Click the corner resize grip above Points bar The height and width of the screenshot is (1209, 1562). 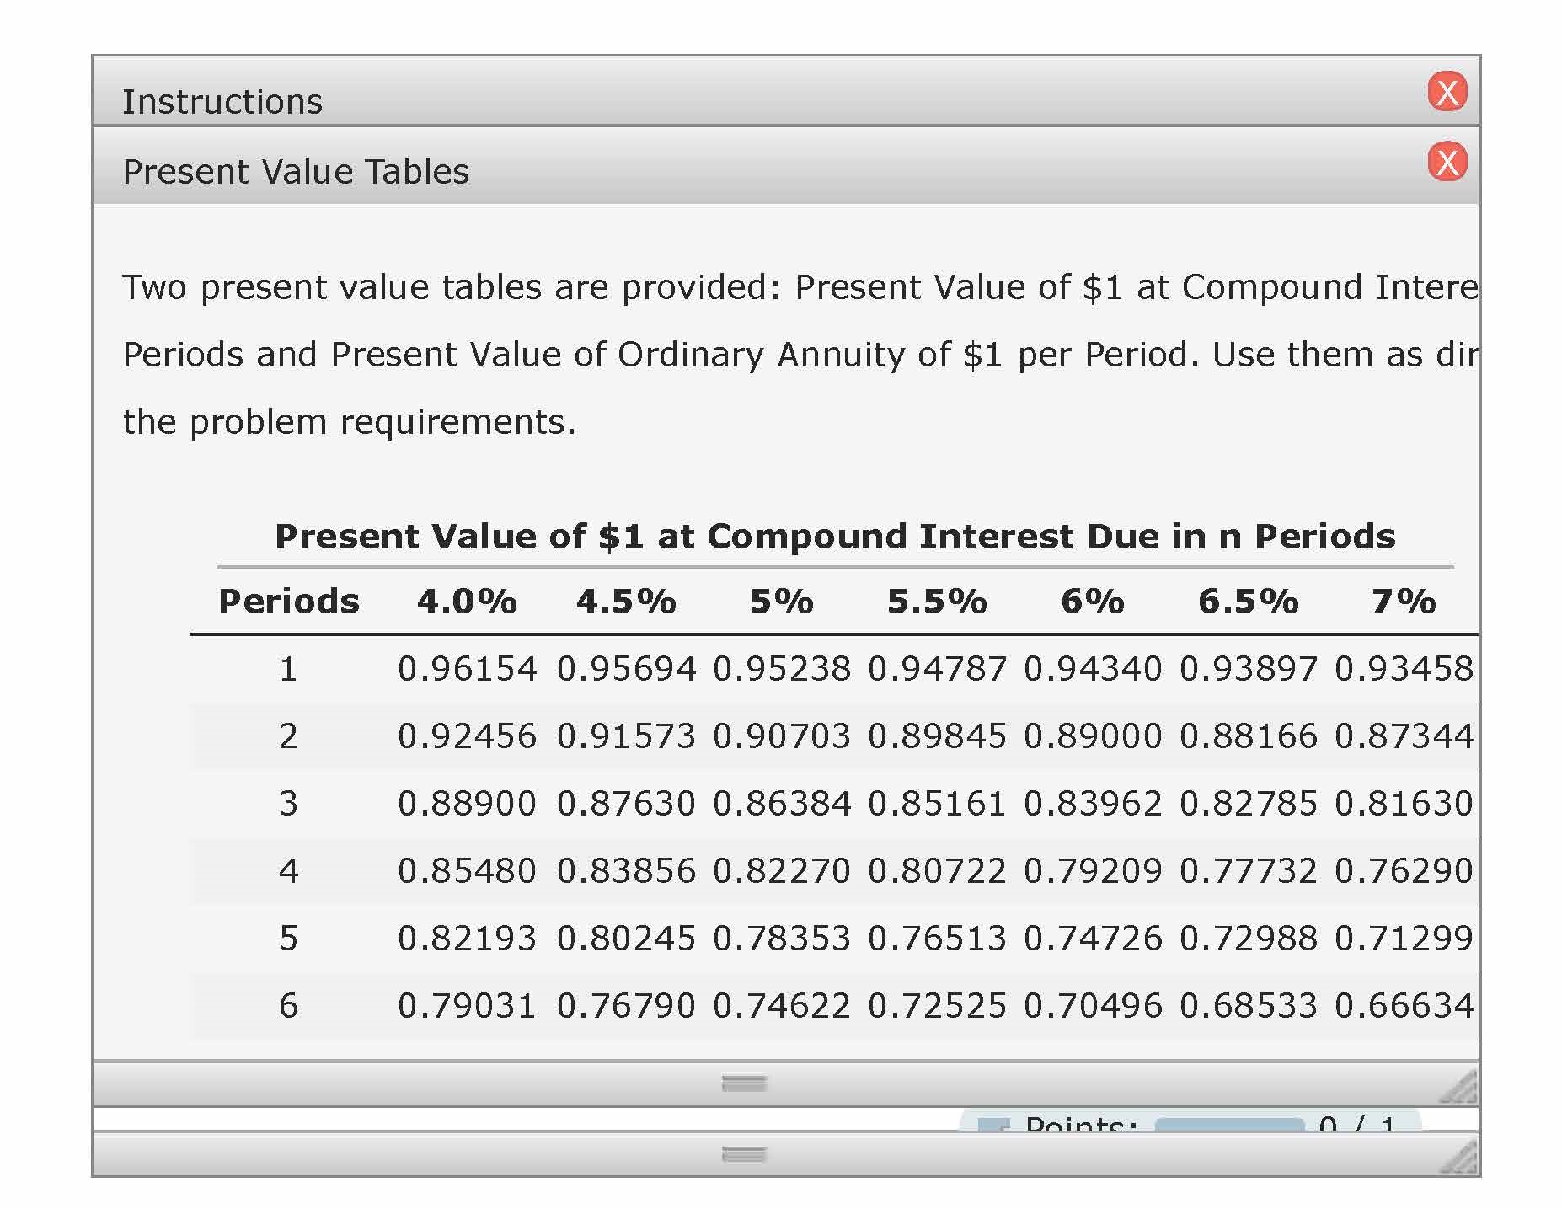point(1460,1088)
